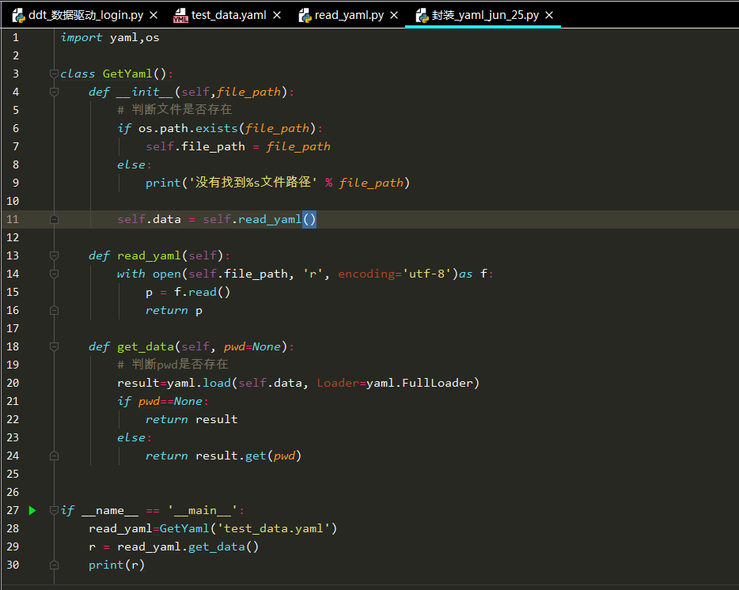The height and width of the screenshot is (590, 739).
Task: Click the green run arrow at line 27
Action: point(32,510)
